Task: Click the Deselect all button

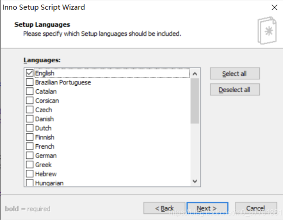Action: tap(235, 90)
